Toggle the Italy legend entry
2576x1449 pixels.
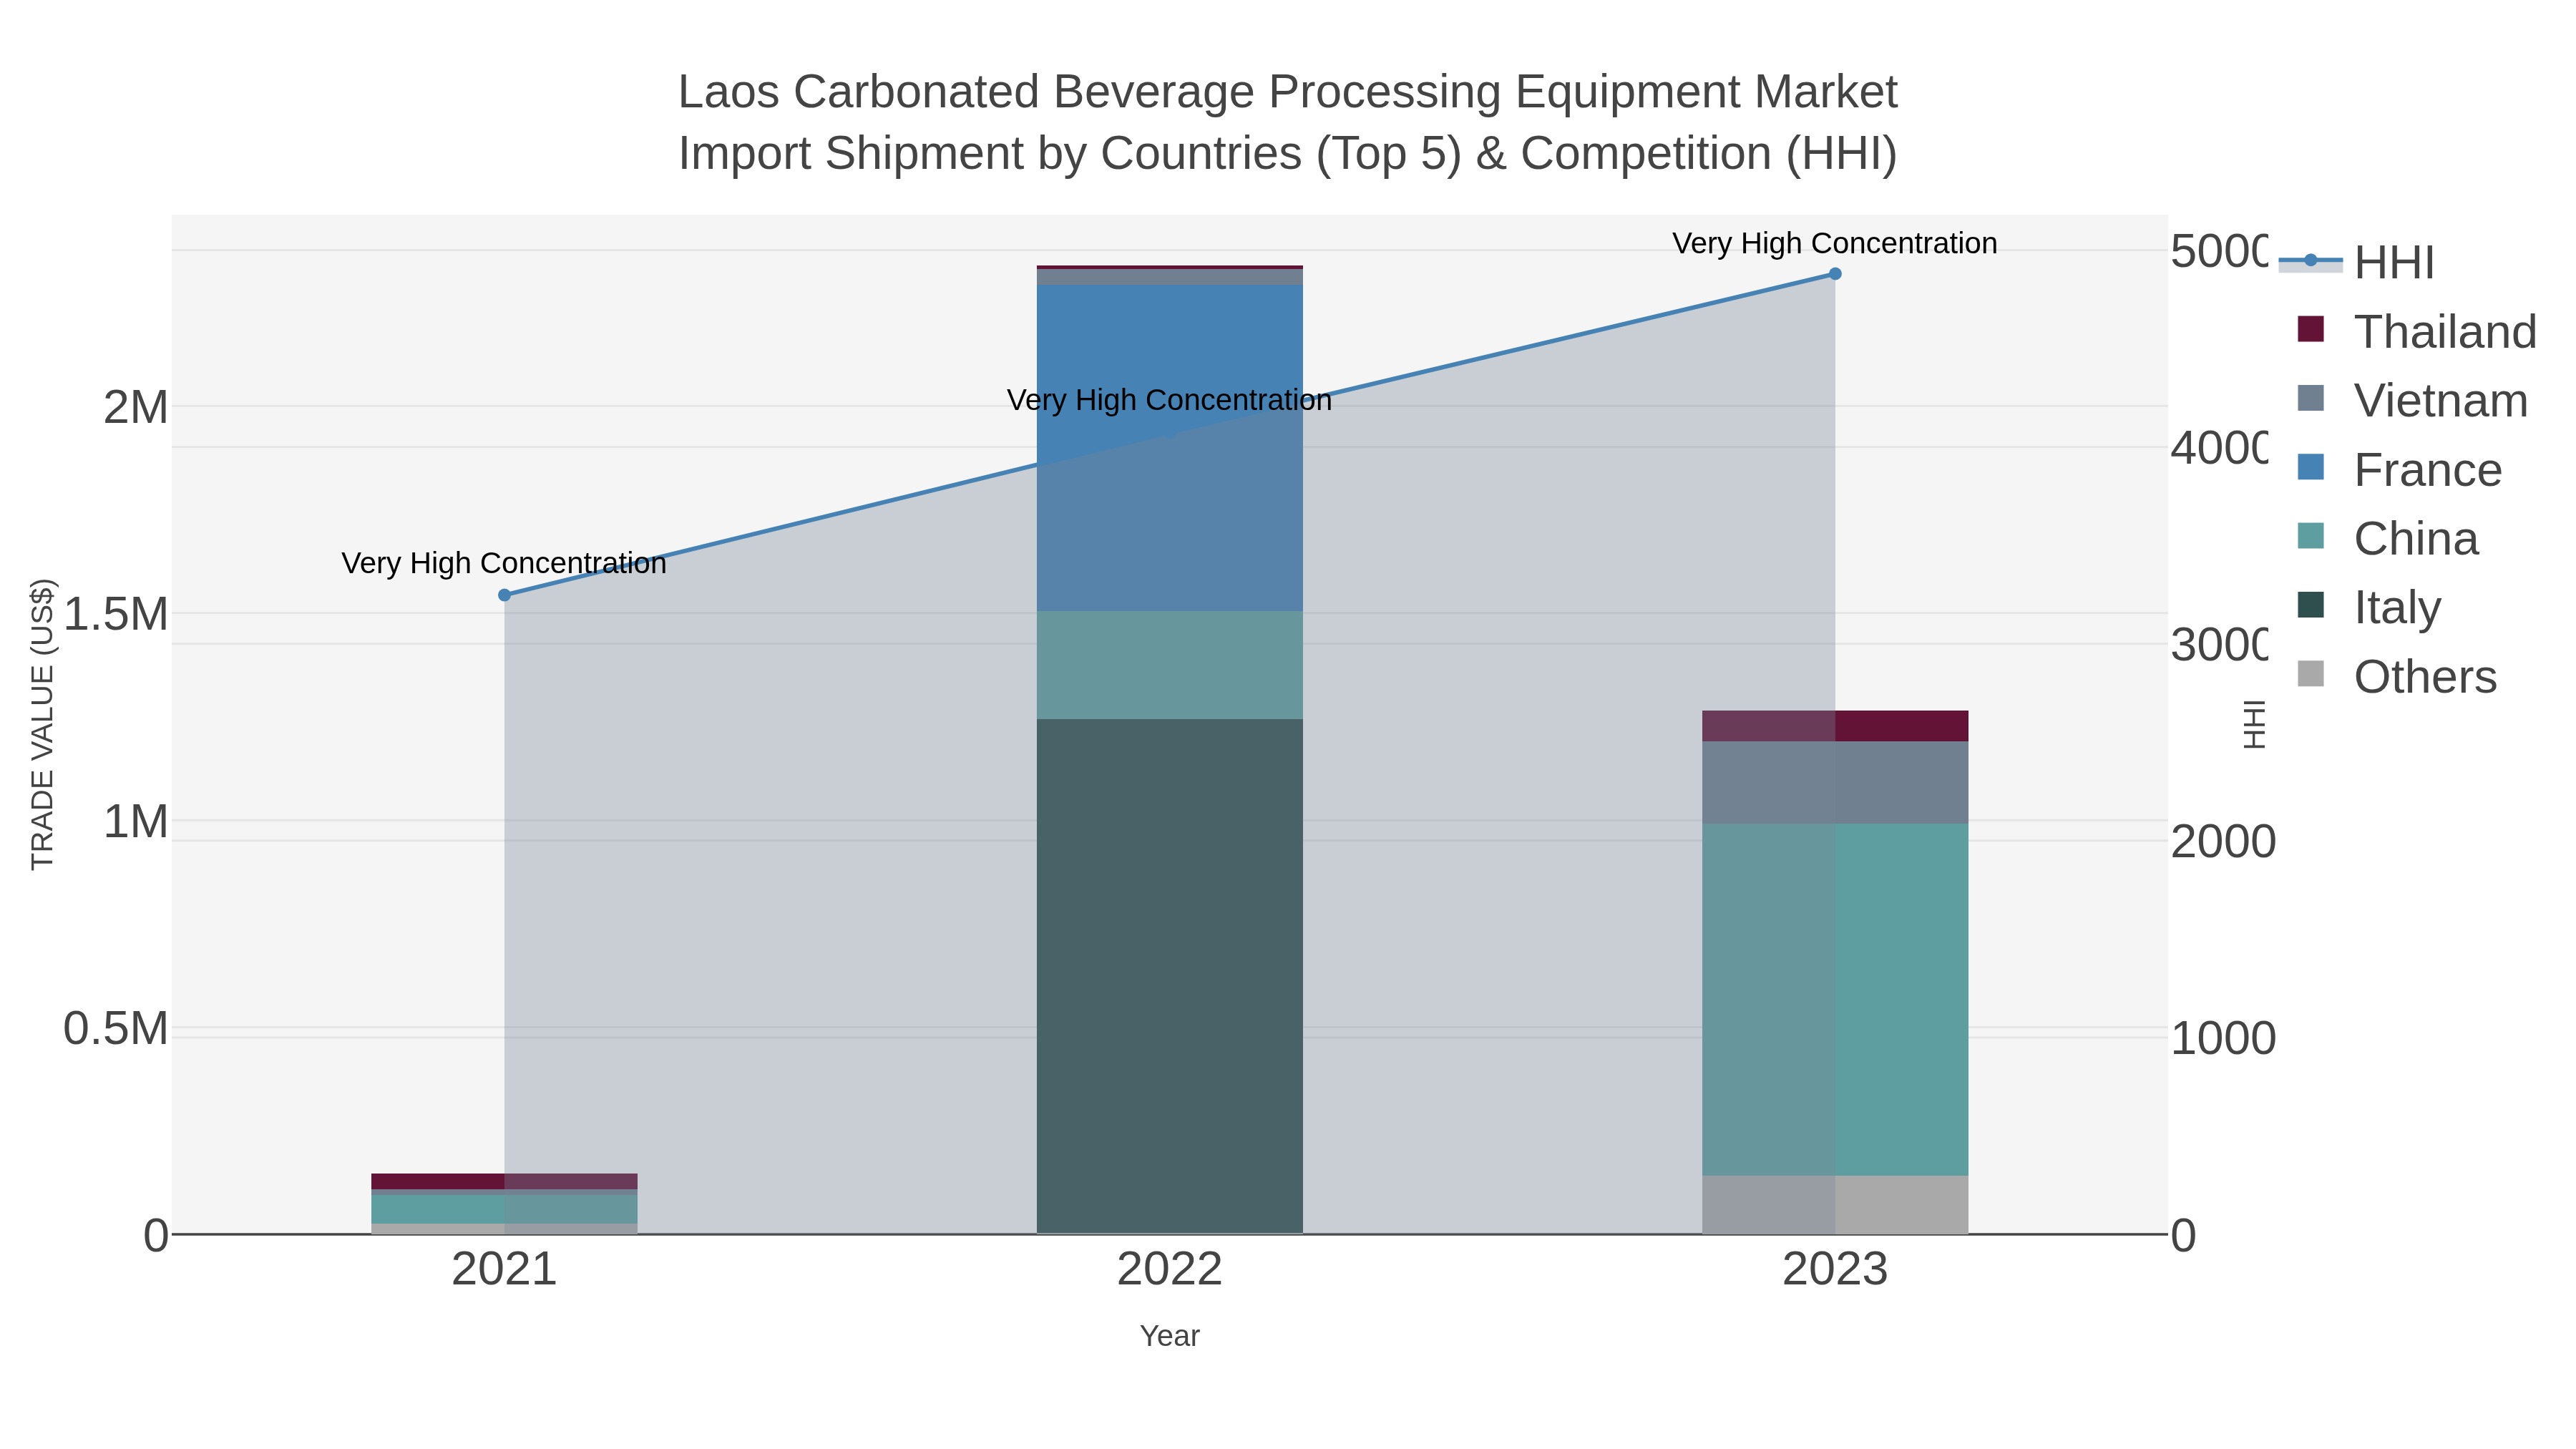pos(2369,607)
